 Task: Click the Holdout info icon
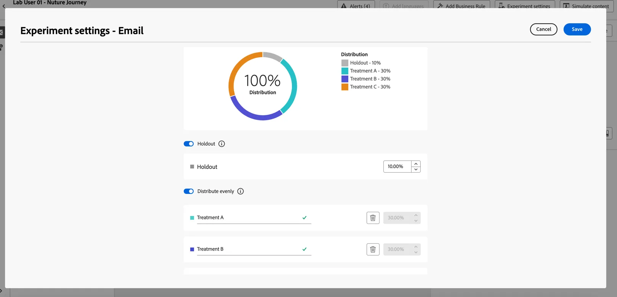pos(221,144)
